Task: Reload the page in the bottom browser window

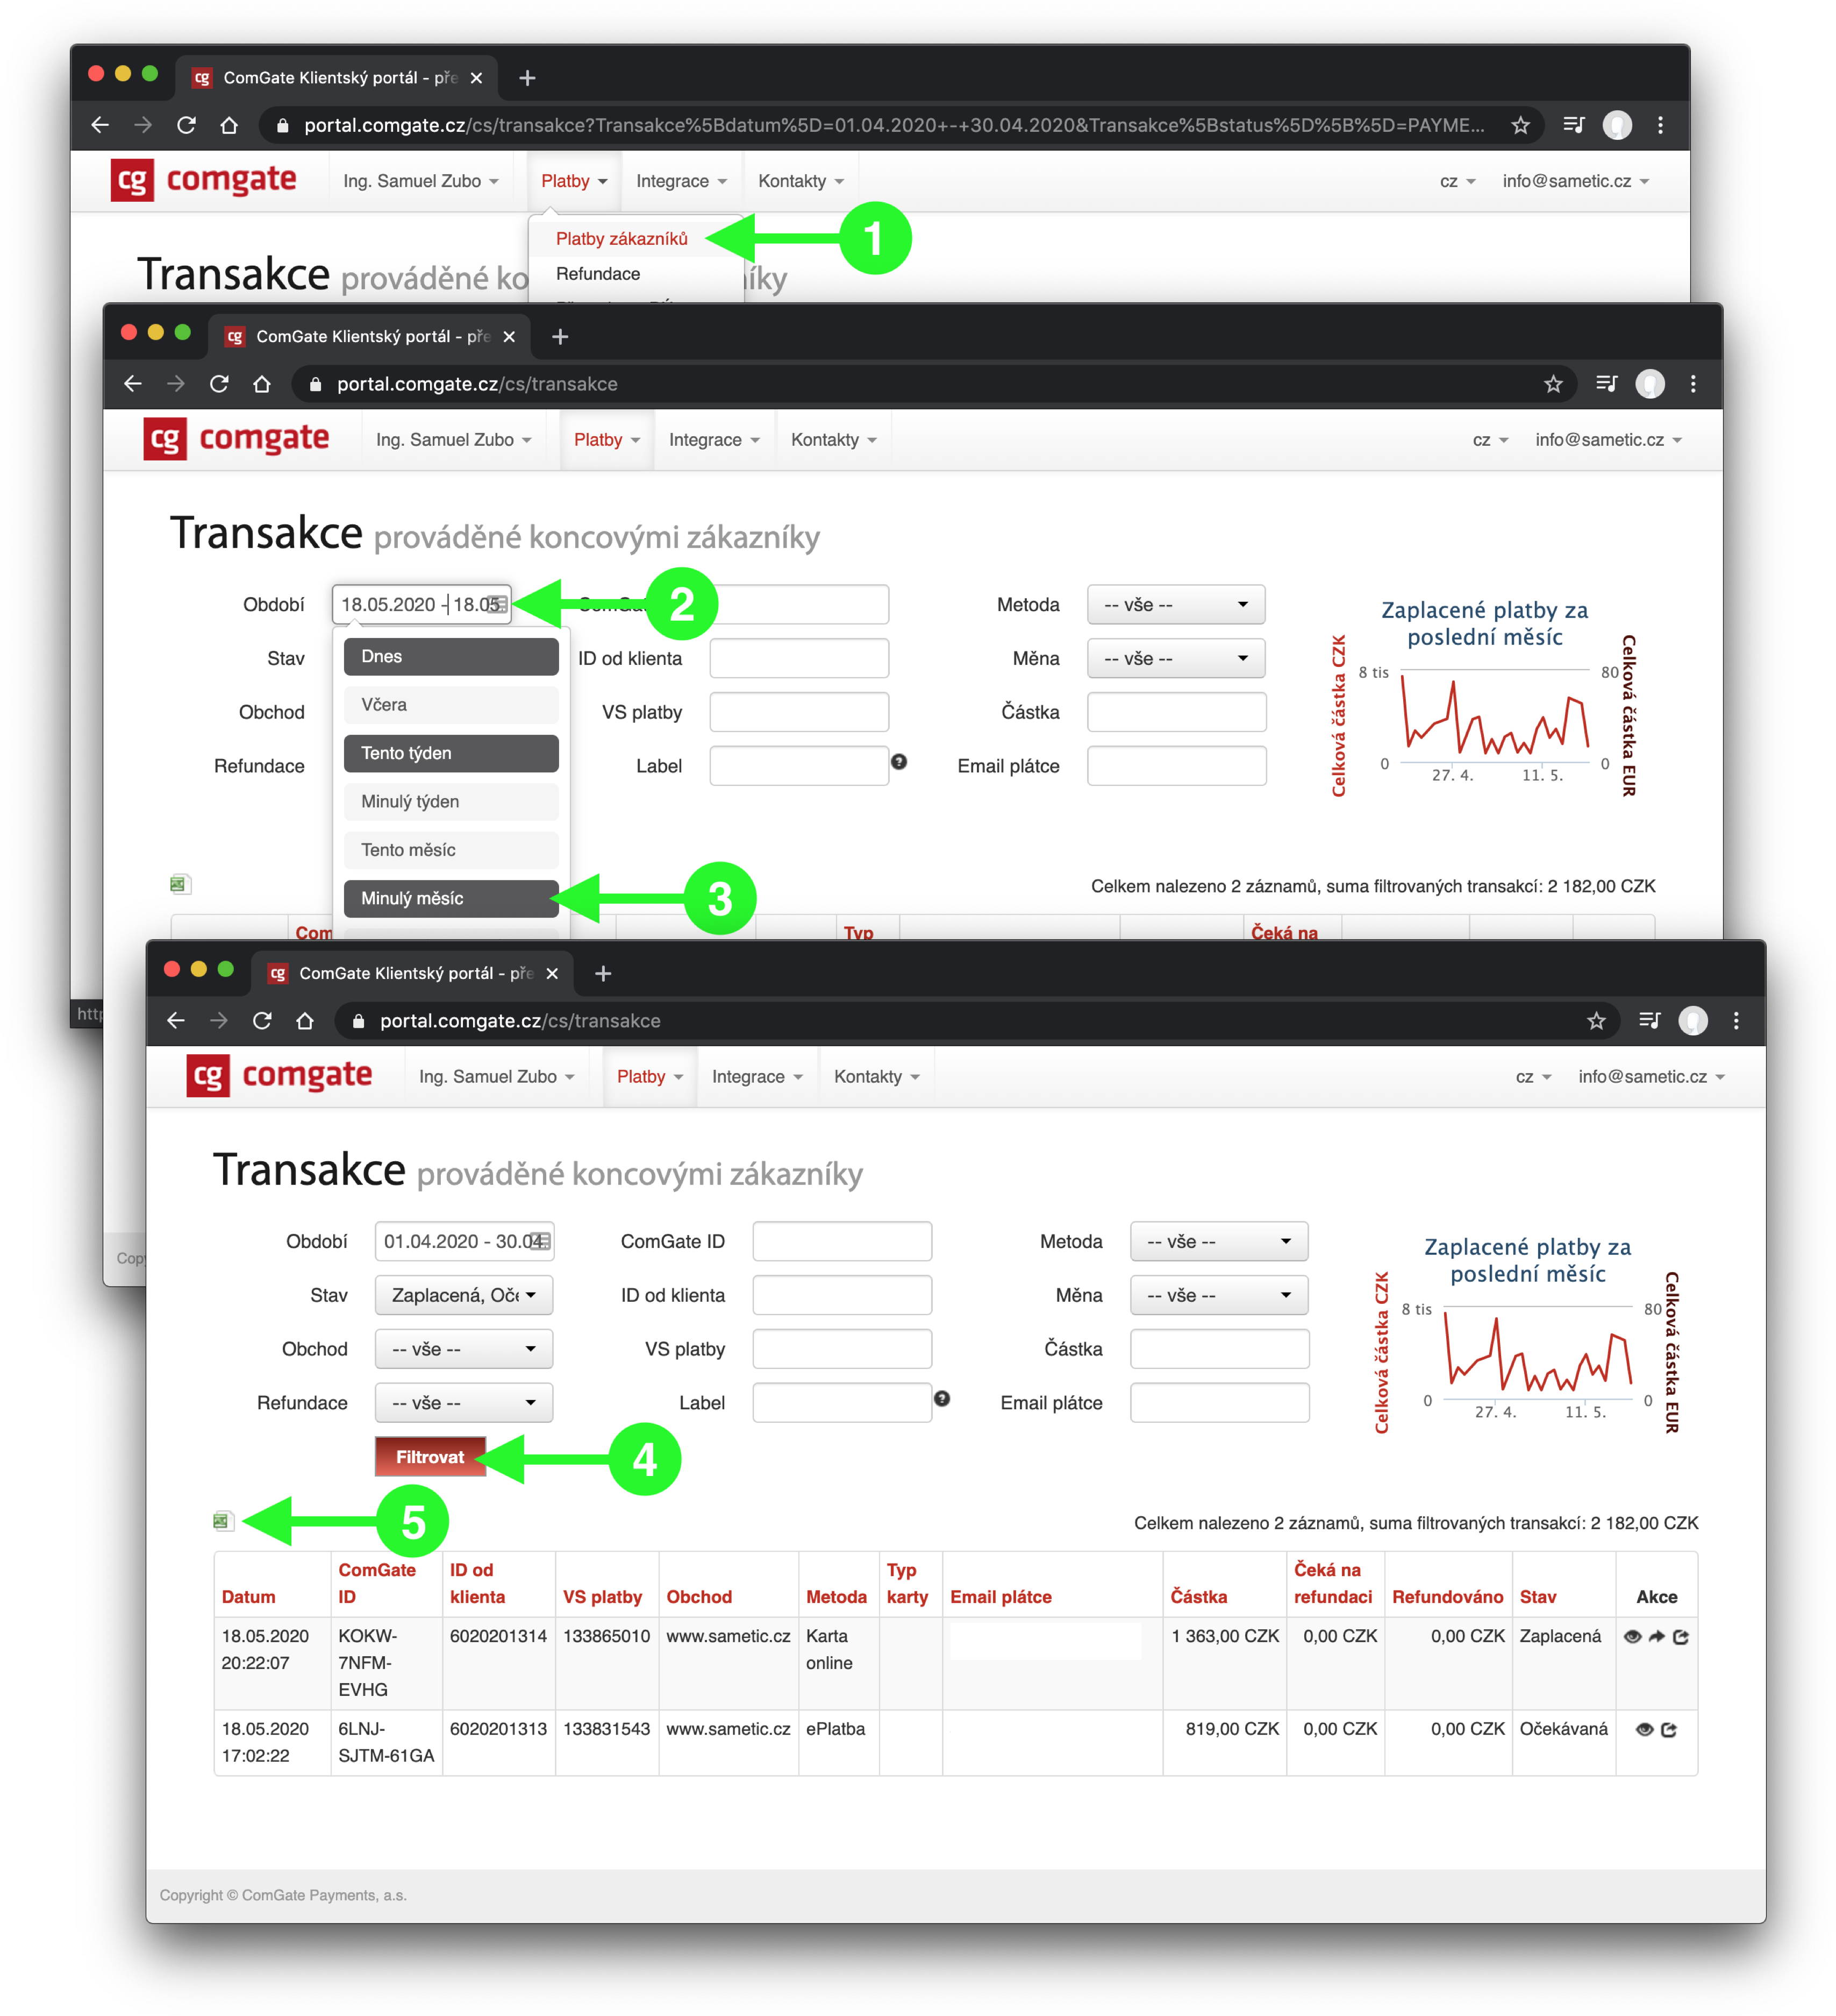Action: (x=262, y=1021)
